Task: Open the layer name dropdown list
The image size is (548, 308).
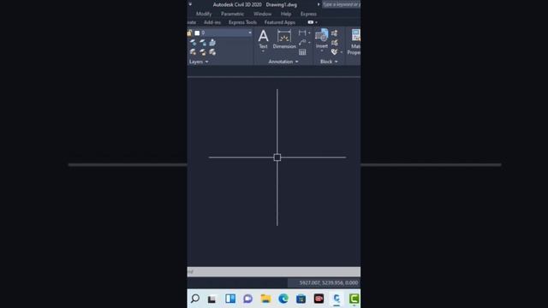Action: click(x=250, y=33)
